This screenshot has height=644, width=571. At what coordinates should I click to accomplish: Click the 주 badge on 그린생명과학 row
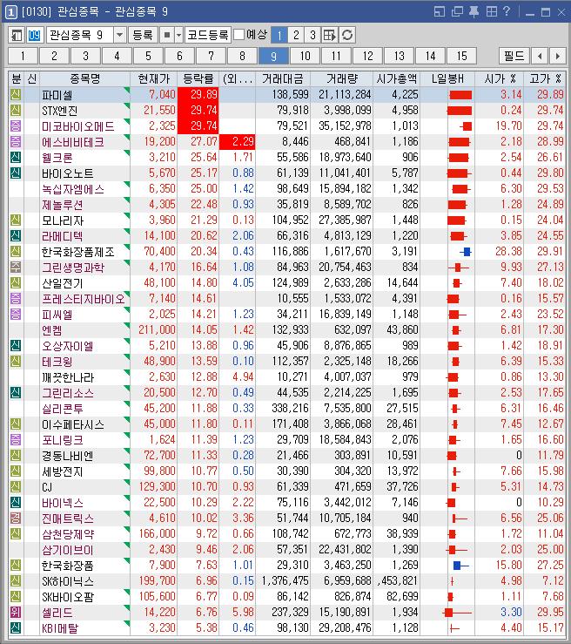(15, 268)
